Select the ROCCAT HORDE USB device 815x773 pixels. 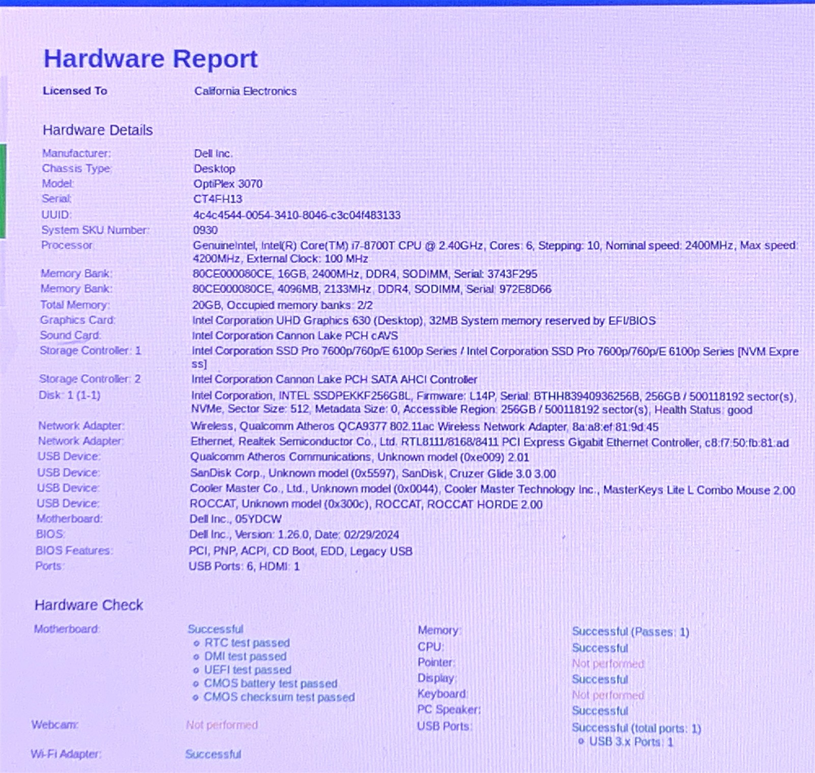click(366, 504)
